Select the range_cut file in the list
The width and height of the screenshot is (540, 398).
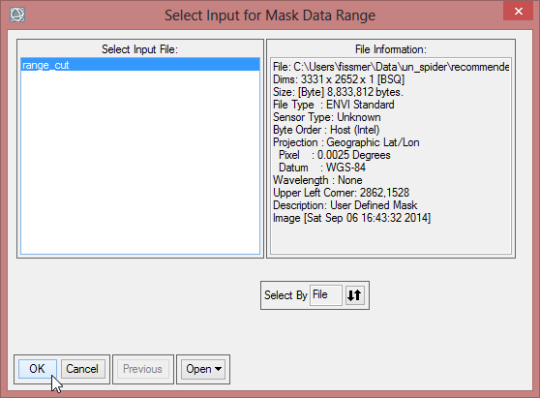coord(140,65)
